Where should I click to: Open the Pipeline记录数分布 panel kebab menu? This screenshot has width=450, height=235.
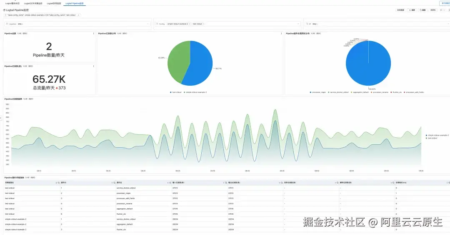coord(281,34)
